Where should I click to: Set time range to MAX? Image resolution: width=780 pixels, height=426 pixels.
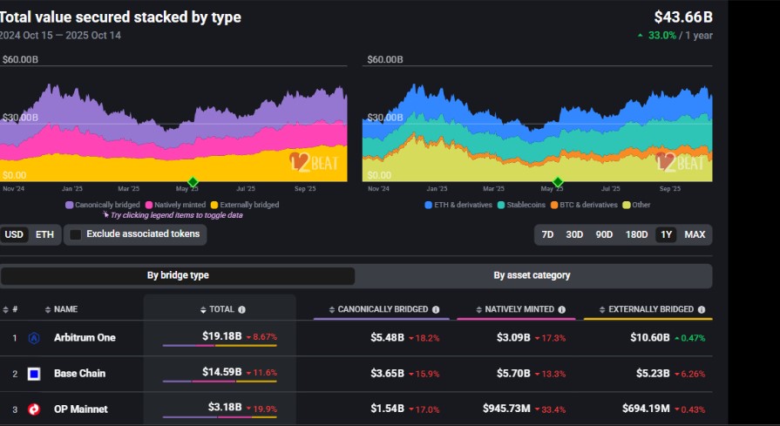pos(695,234)
